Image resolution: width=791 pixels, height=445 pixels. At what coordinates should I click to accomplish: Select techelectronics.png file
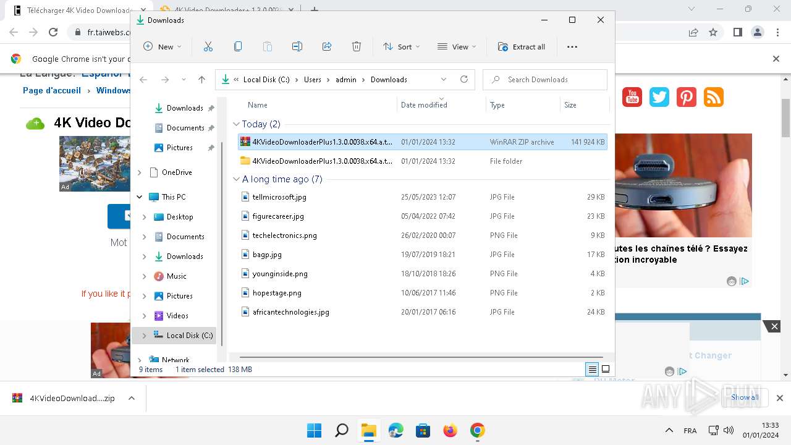422,235
